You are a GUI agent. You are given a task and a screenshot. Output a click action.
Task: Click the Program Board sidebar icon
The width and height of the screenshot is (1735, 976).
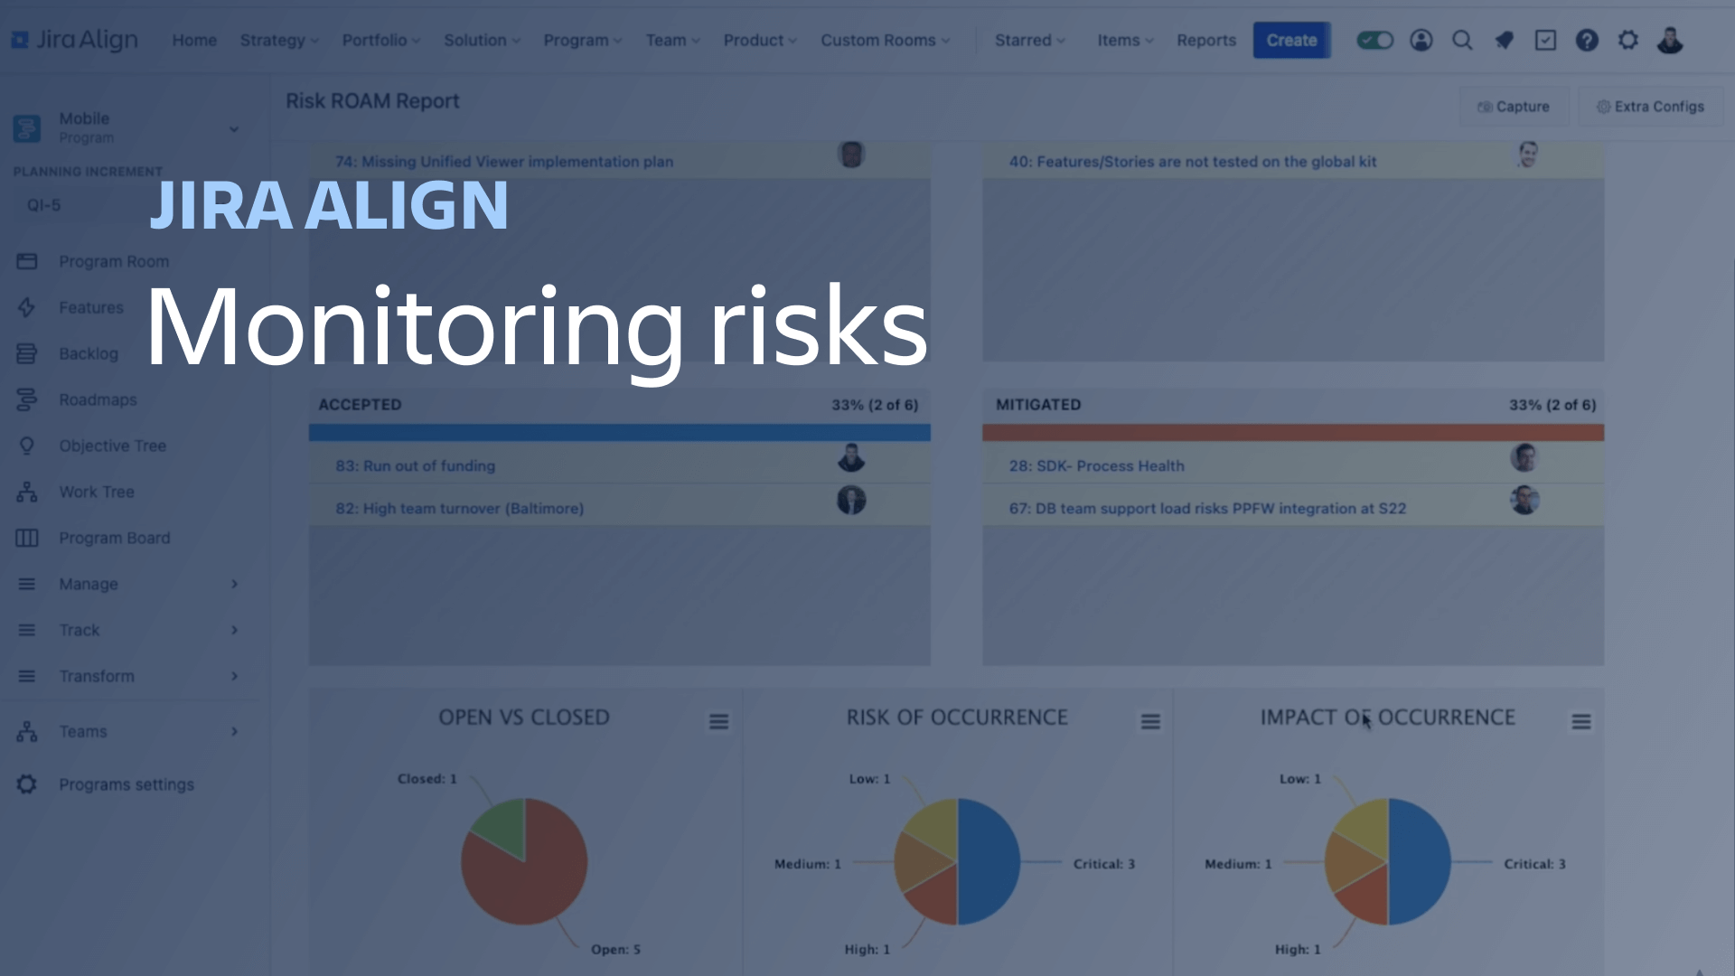point(26,538)
